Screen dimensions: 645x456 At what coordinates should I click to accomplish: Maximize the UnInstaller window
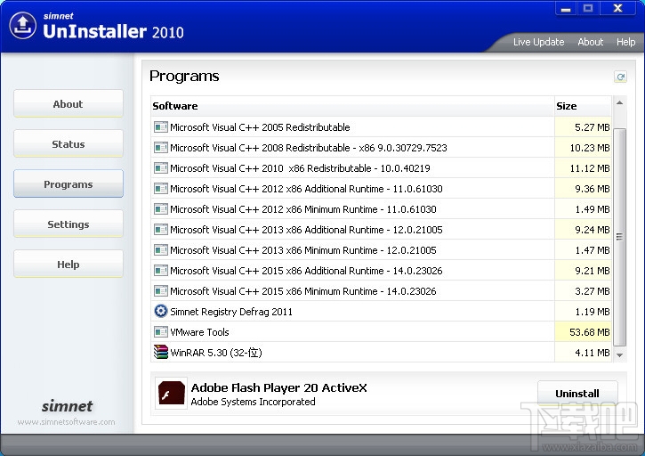(588, 8)
